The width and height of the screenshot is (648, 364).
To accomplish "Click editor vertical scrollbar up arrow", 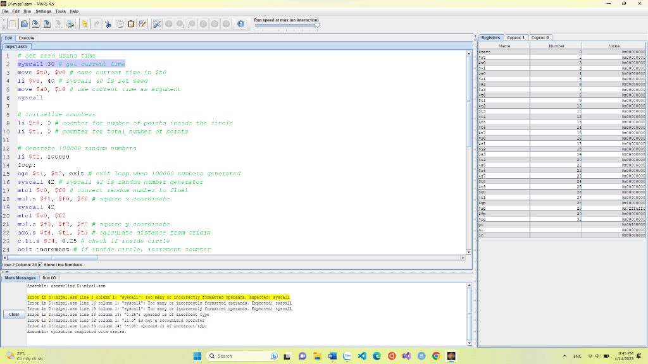I will [469, 53].
